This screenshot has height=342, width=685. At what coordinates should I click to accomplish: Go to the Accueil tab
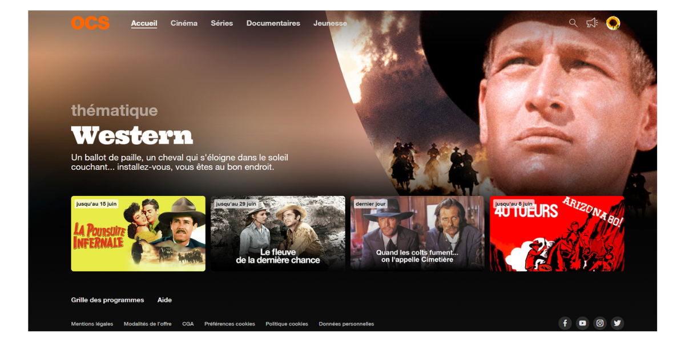coord(144,23)
